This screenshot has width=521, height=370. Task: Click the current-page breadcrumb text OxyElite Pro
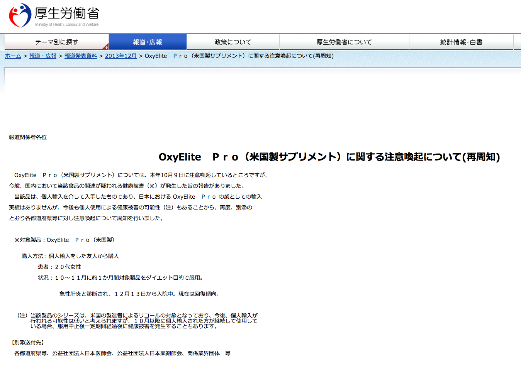point(239,56)
